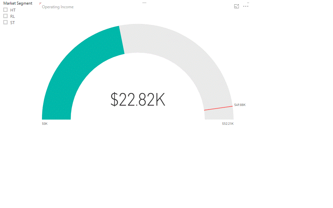Check the HT market segment checkbox
Viewport: 333px width, 208px height.
[6, 10]
